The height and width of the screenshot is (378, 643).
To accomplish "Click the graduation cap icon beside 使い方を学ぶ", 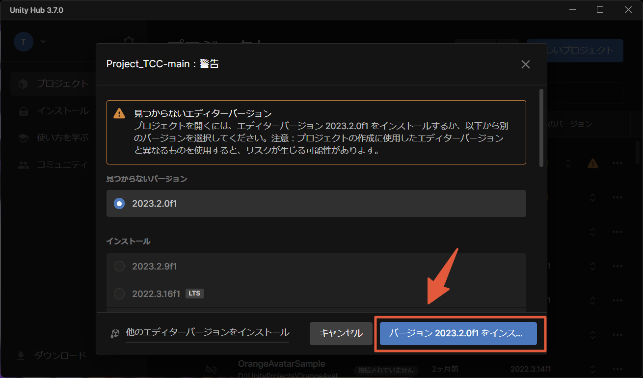I will 23,138.
